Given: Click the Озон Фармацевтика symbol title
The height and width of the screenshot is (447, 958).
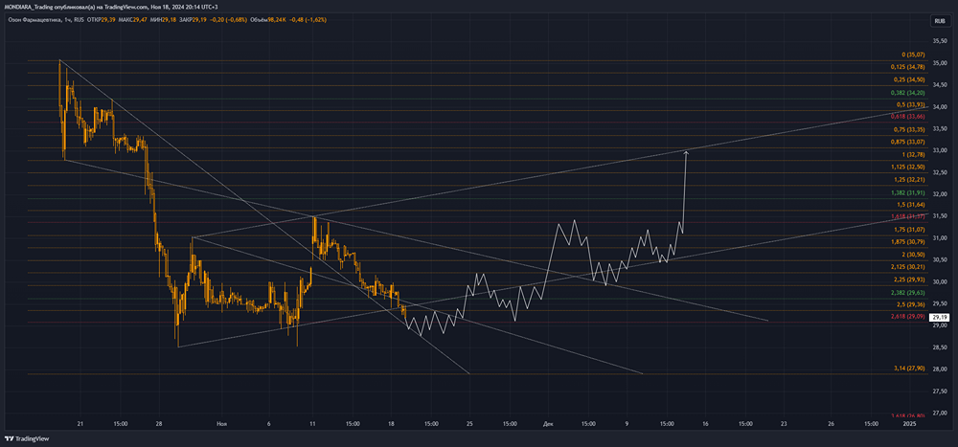Looking at the screenshot, I should coord(33,20).
